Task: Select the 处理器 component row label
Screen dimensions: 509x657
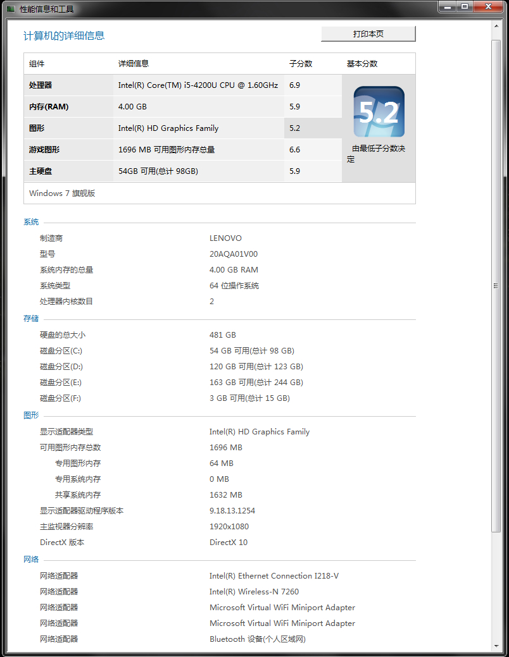Action: [x=41, y=85]
